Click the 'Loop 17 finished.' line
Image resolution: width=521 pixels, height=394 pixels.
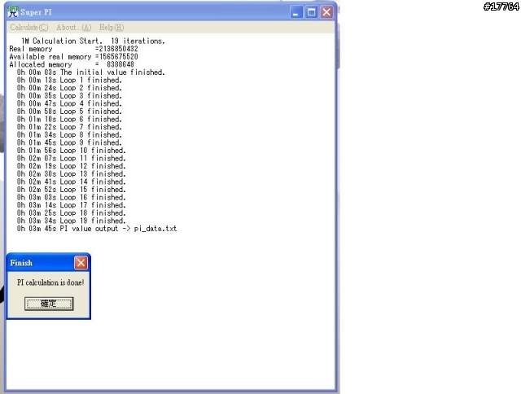click(72, 205)
